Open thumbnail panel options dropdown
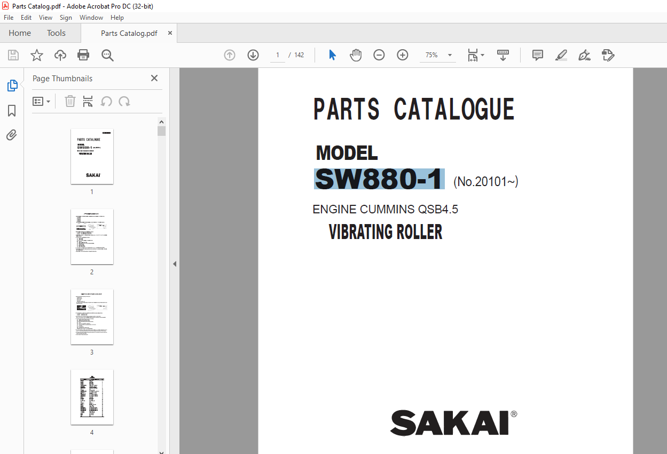Viewport: 667px width, 454px height. coord(42,102)
